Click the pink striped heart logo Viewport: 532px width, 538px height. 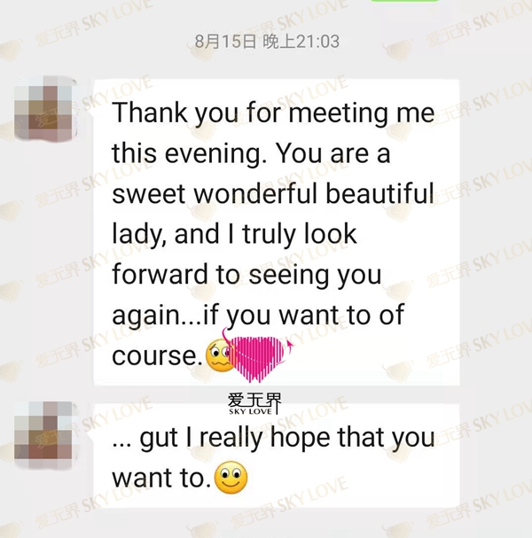coord(259,357)
